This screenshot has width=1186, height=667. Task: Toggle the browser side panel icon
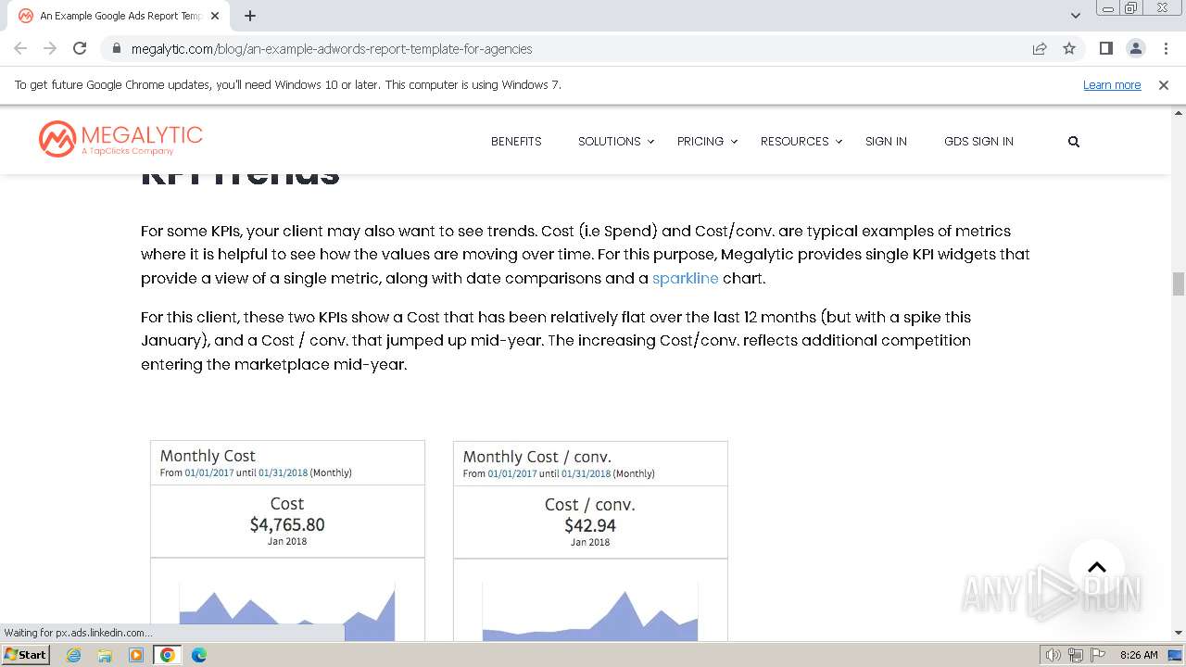coord(1105,48)
